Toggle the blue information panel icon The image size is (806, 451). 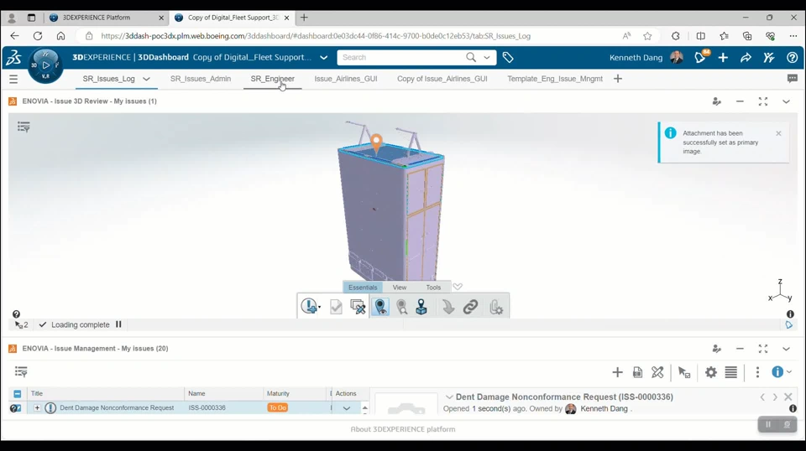777,372
